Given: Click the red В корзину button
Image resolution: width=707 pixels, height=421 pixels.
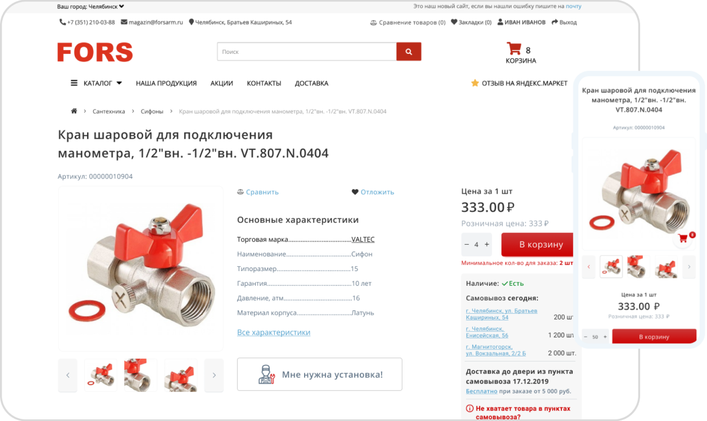Looking at the screenshot, I should [x=537, y=245].
